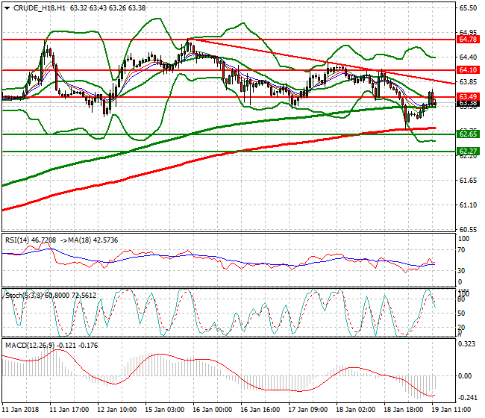This screenshot has width=485, height=418.
Task: Click the 18 Jan 18:00 time axis label
Action: click(404, 410)
